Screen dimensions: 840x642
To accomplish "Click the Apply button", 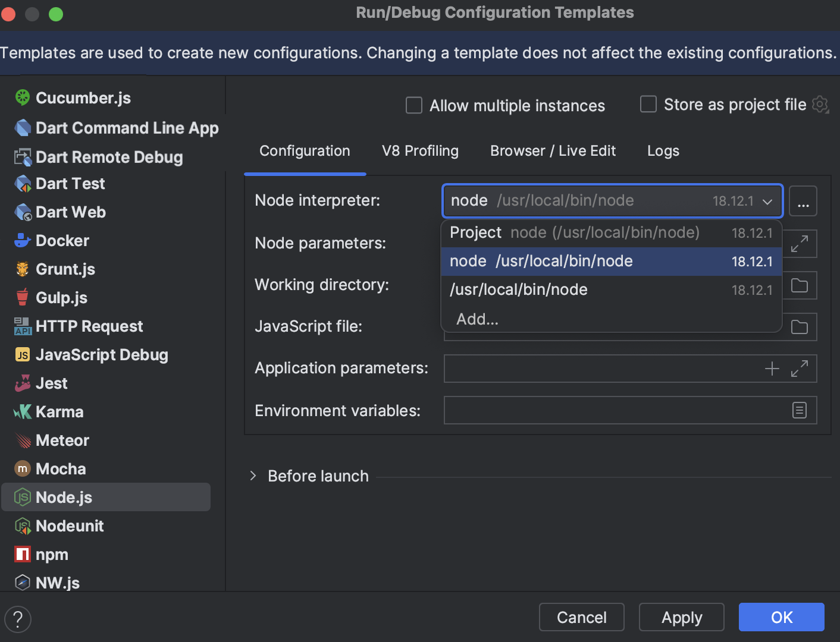I will coord(681,617).
